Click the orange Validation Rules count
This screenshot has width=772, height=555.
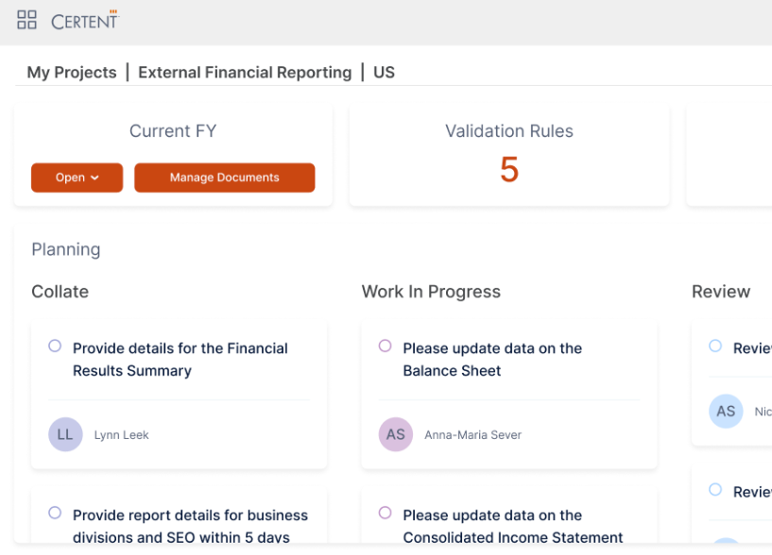[x=508, y=170]
